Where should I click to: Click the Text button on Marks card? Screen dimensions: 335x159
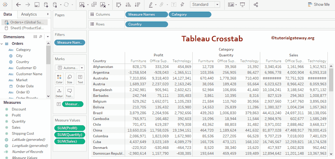80,79
